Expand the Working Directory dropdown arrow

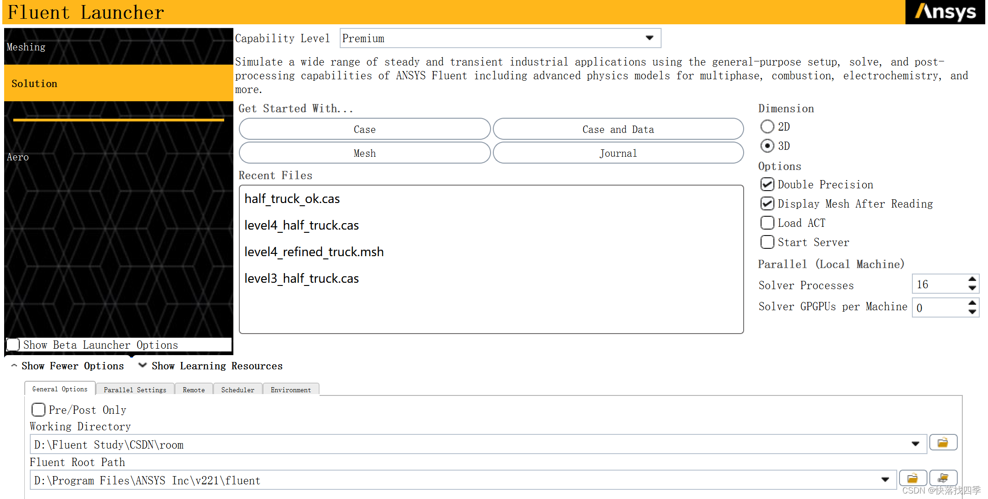pos(915,444)
